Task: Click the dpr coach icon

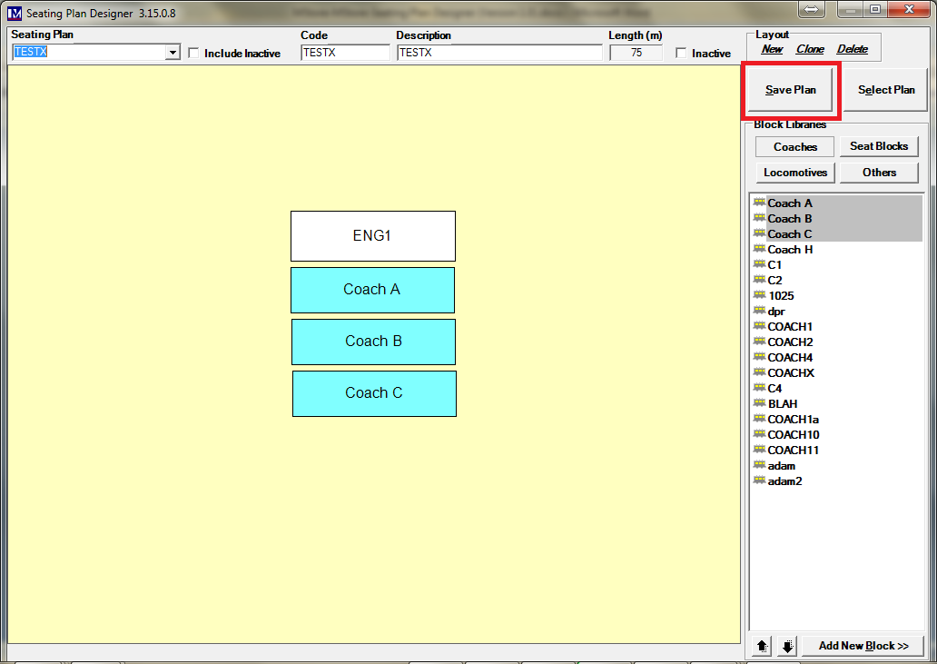Action: (x=760, y=311)
